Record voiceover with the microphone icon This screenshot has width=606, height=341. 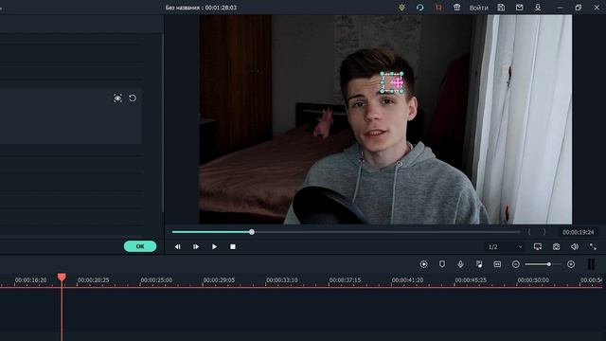(x=460, y=264)
